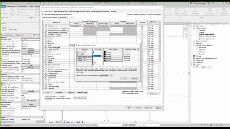Toggle Halftone checkbox in the Антураж row
This screenshot has width=230, height=129.
(x=142, y=26)
